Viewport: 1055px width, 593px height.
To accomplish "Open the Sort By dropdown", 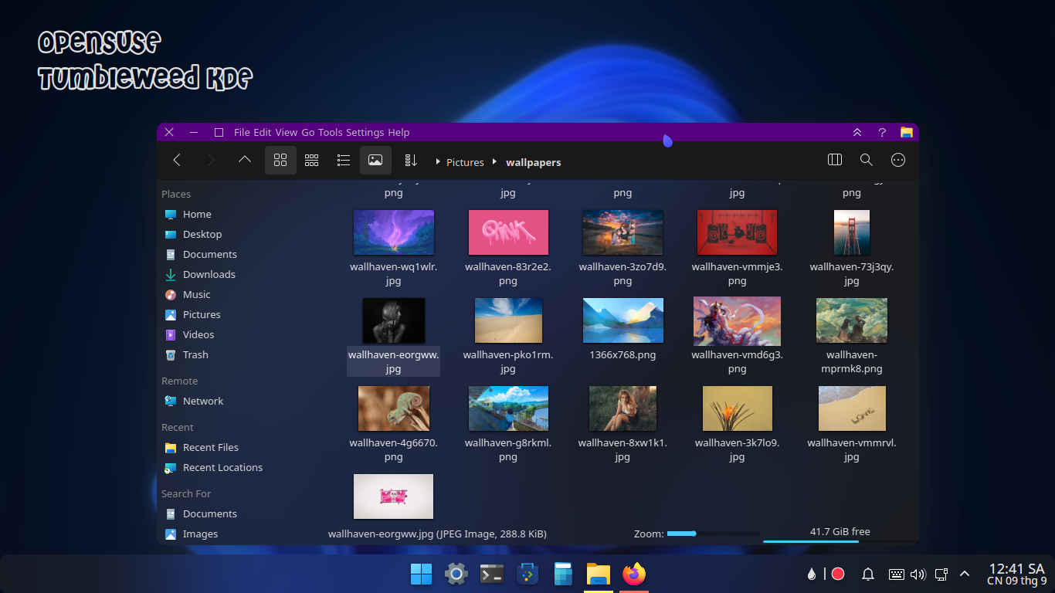I will pos(411,161).
